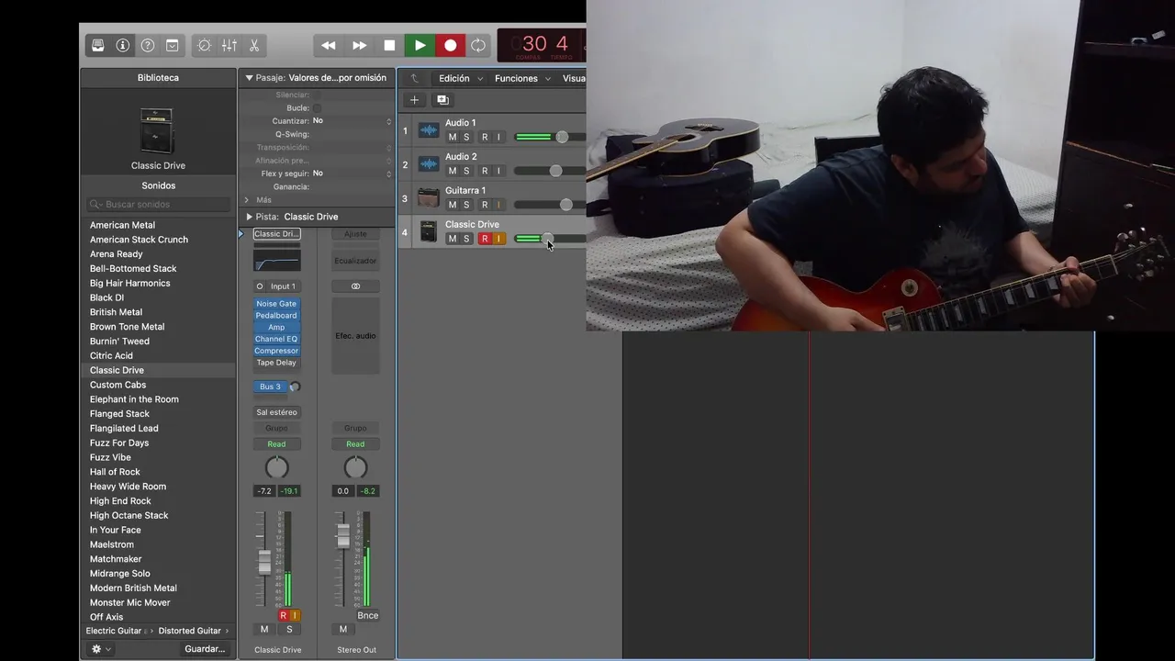The width and height of the screenshot is (1175, 661).
Task: Open Smart Controls dial icon
Action: coord(204,45)
